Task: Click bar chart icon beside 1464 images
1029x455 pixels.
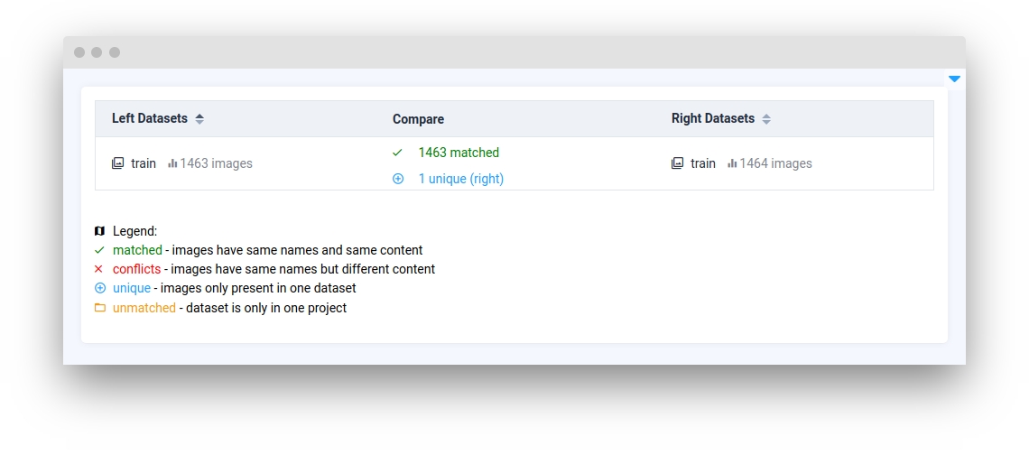Action: [732, 163]
